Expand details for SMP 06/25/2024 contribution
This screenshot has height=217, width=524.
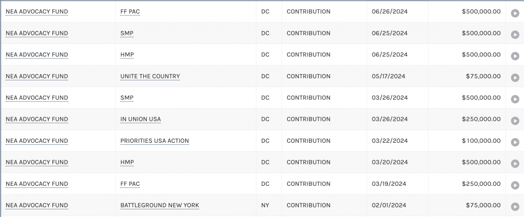click(515, 34)
